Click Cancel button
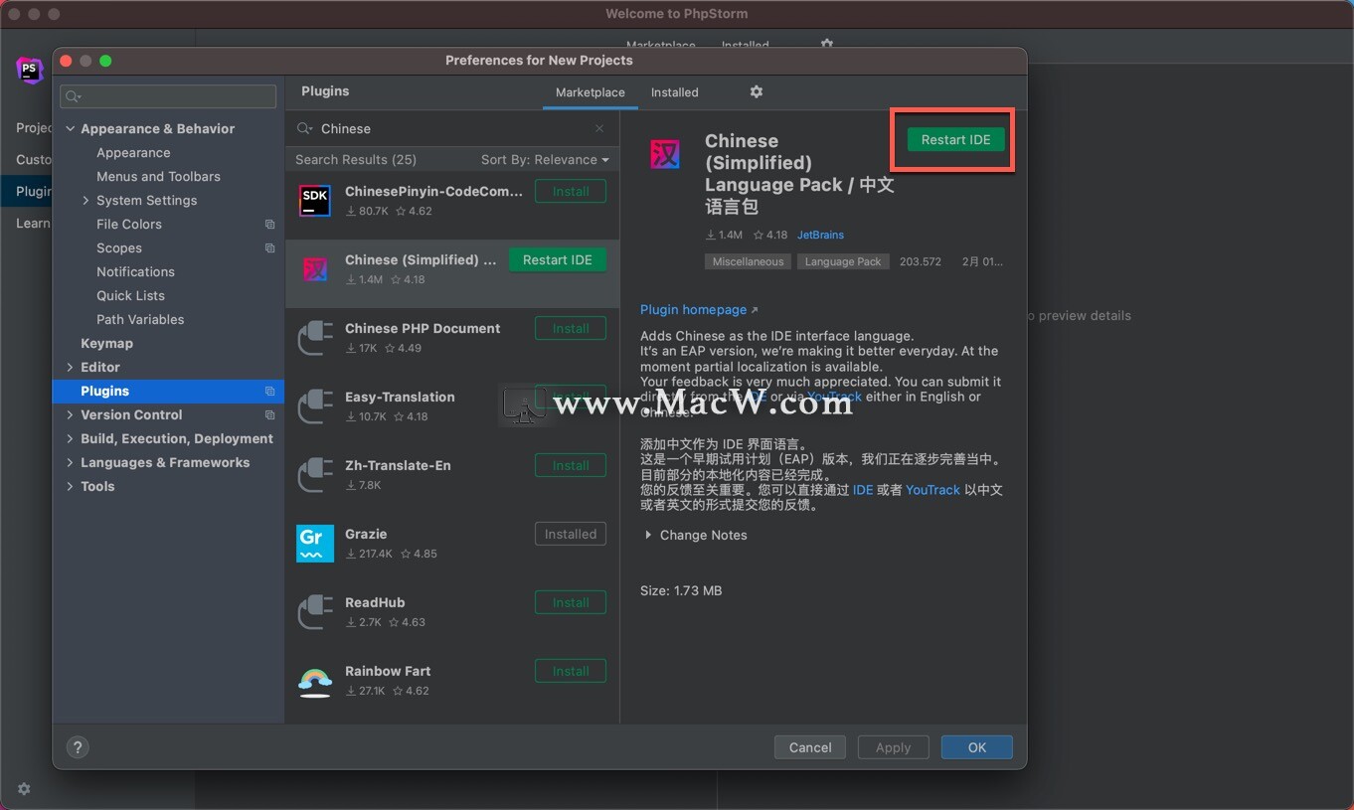The height and width of the screenshot is (810, 1354). pyautogui.click(x=810, y=747)
